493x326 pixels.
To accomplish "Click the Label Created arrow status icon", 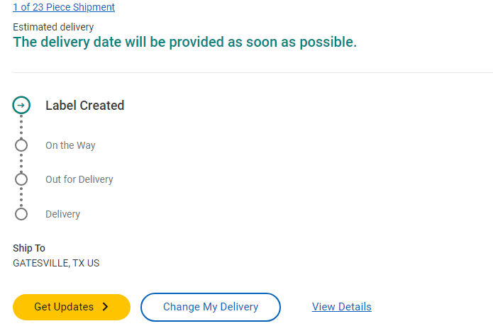I will [x=21, y=106].
